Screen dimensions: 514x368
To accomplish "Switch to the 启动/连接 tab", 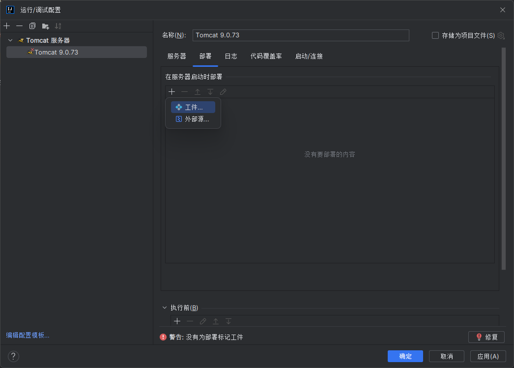I will click(x=309, y=56).
